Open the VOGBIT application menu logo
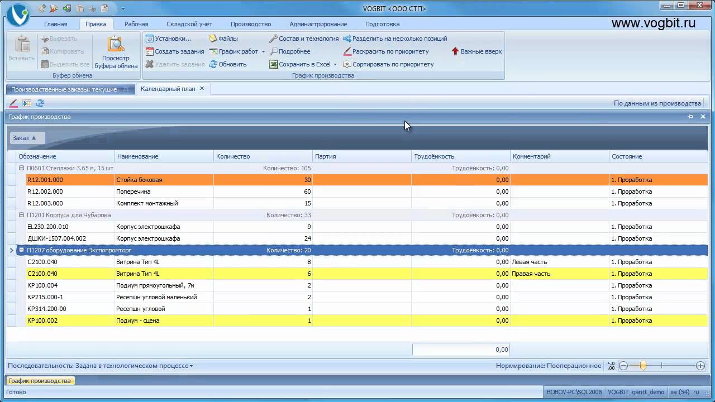Screen dimensions: 715x402 click(17, 14)
